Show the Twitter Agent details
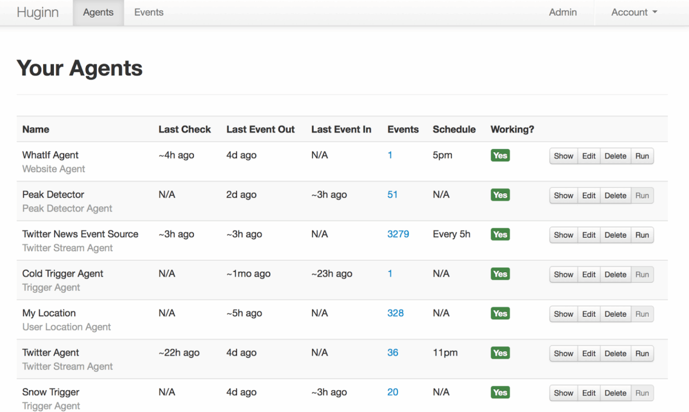 [x=563, y=353]
